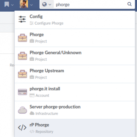Expand the user profile menu chevron
The height and width of the screenshot is (137, 137).
click(32, 5)
